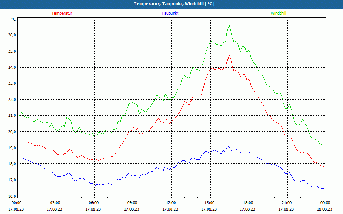Click the 24,0 y-axis value label
The height and width of the screenshot is (214, 343).
(11, 67)
